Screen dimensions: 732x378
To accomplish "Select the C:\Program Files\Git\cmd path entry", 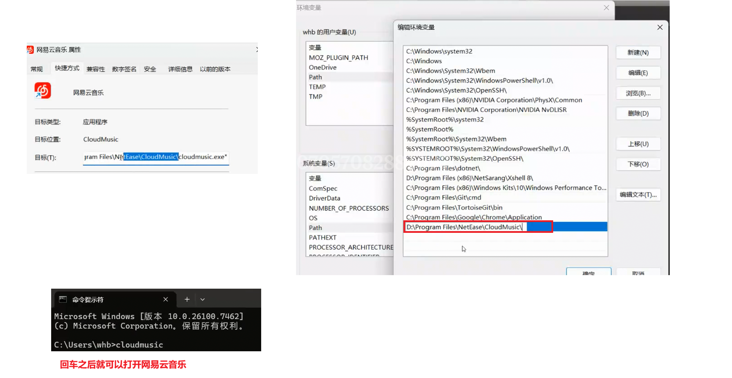I will [443, 197].
